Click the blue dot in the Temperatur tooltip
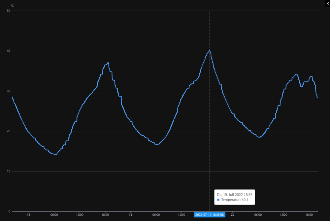The width and height of the screenshot is (330, 221). 218,200
